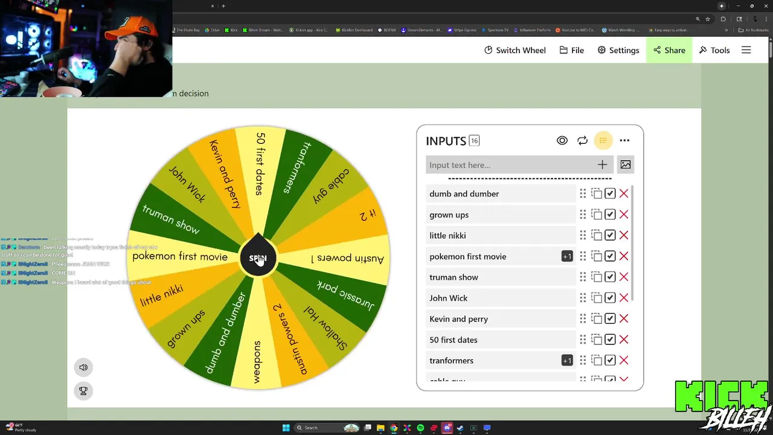773x435 pixels.
Task: Duplicate the John Wick entry
Action: click(x=596, y=298)
